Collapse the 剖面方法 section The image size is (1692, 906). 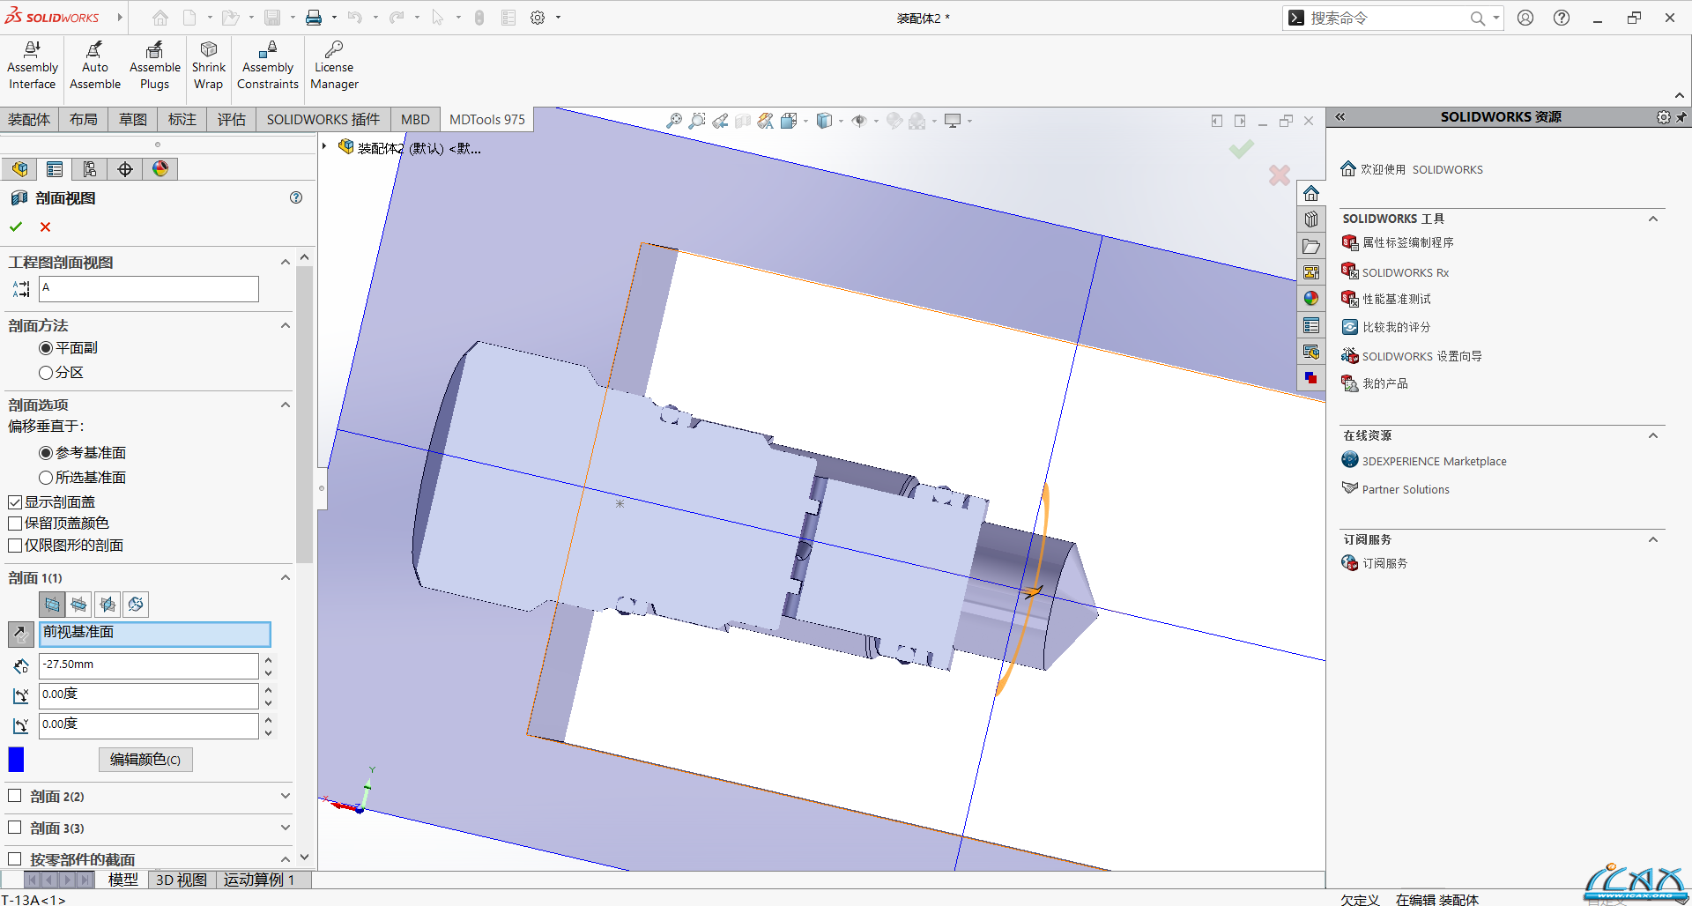point(285,325)
